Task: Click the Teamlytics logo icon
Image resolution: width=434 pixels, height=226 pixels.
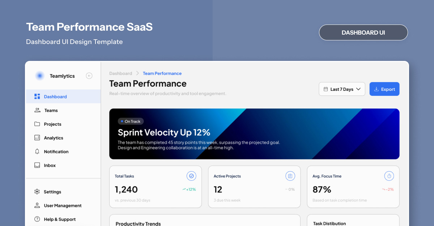Action: [40, 76]
